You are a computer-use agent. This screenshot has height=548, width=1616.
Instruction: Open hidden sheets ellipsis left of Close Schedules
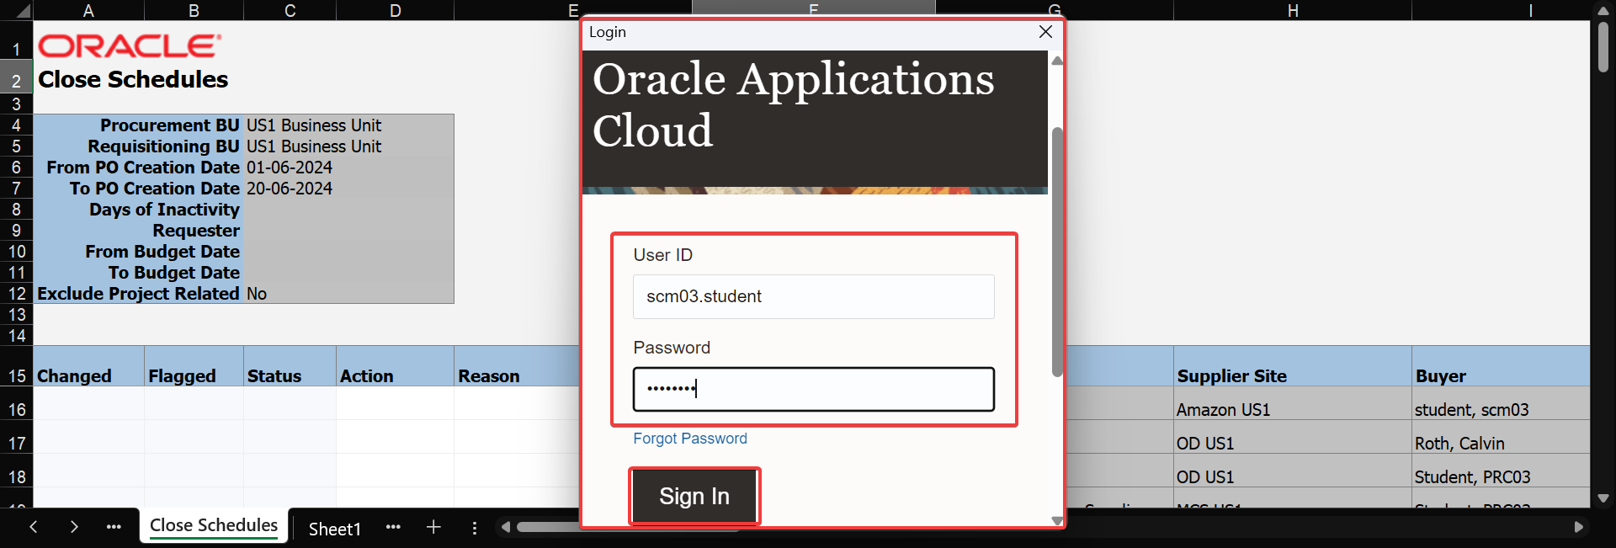[114, 527]
